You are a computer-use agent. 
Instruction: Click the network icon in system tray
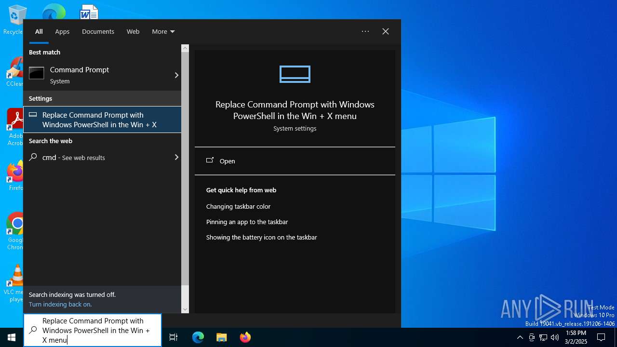pyautogui.click(x=543, y=337)
